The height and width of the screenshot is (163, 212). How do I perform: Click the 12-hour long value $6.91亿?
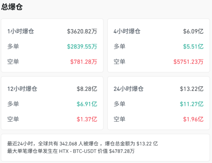coord(87,104)
